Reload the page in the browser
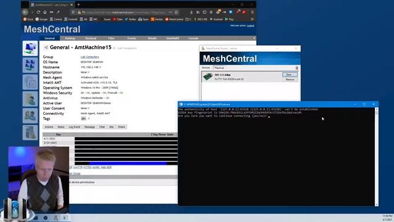 (38, 12)
